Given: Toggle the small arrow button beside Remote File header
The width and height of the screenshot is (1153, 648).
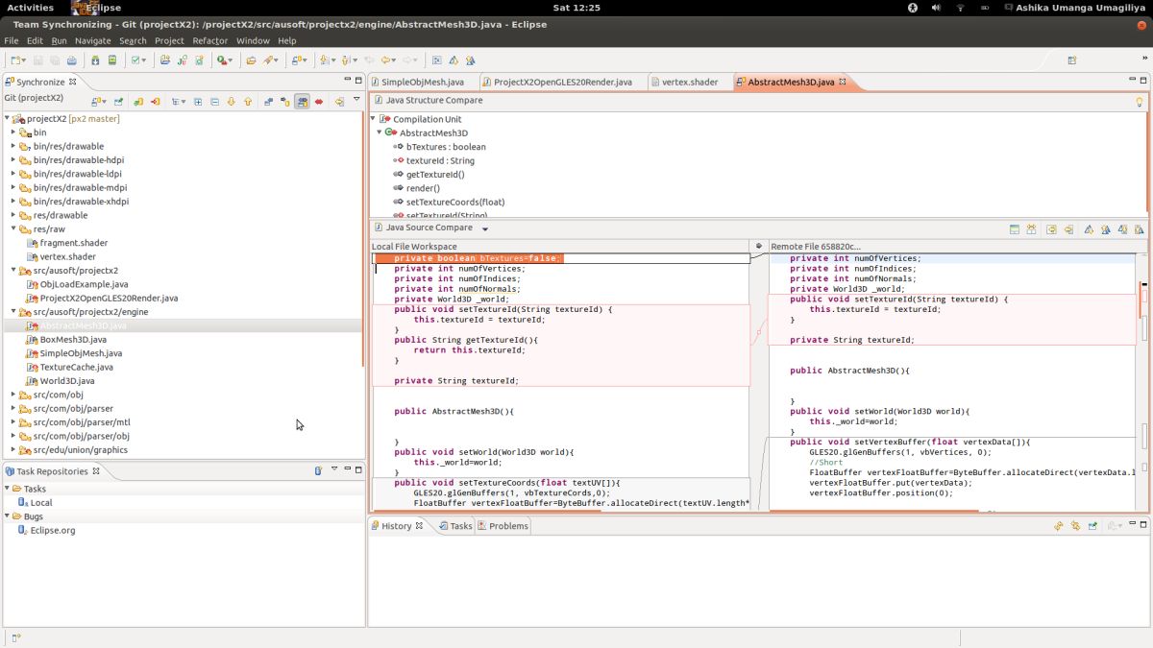Looking at the screenshot, I should coord(759,247).
